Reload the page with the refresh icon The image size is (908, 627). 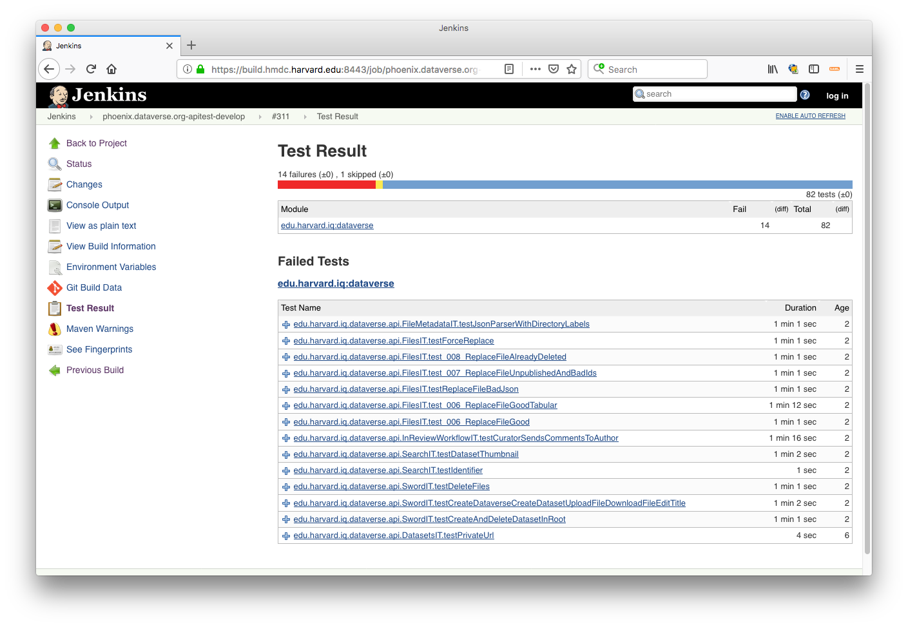coord(91,69)
